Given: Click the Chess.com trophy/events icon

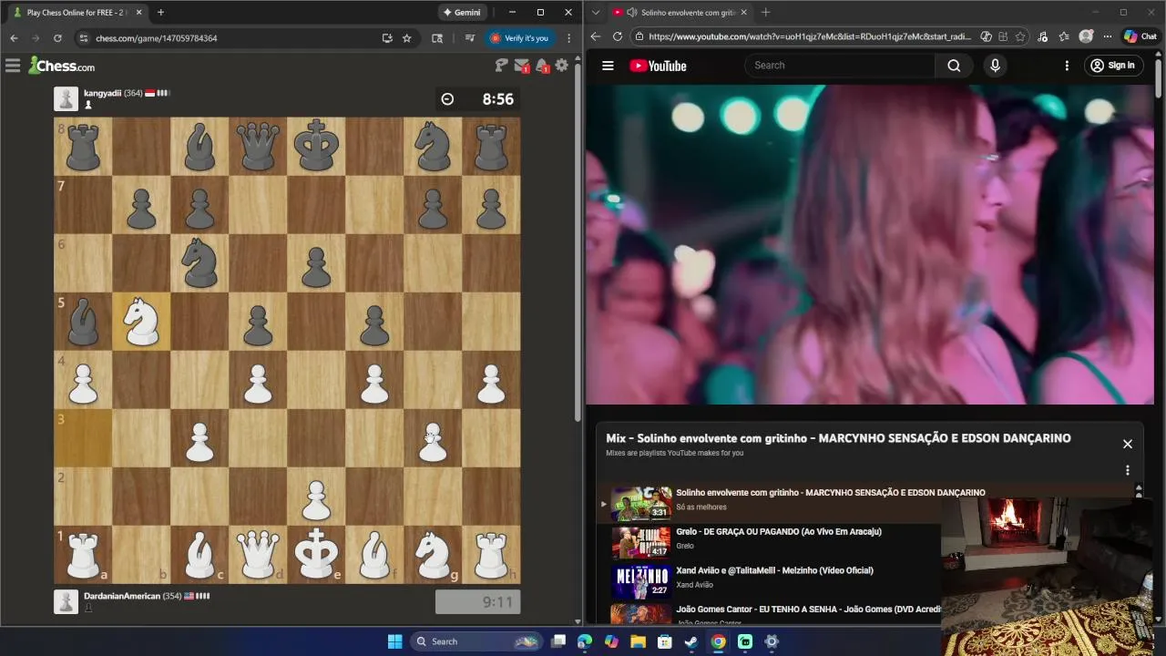Looking at the screenshot, I should click(501, 65).
